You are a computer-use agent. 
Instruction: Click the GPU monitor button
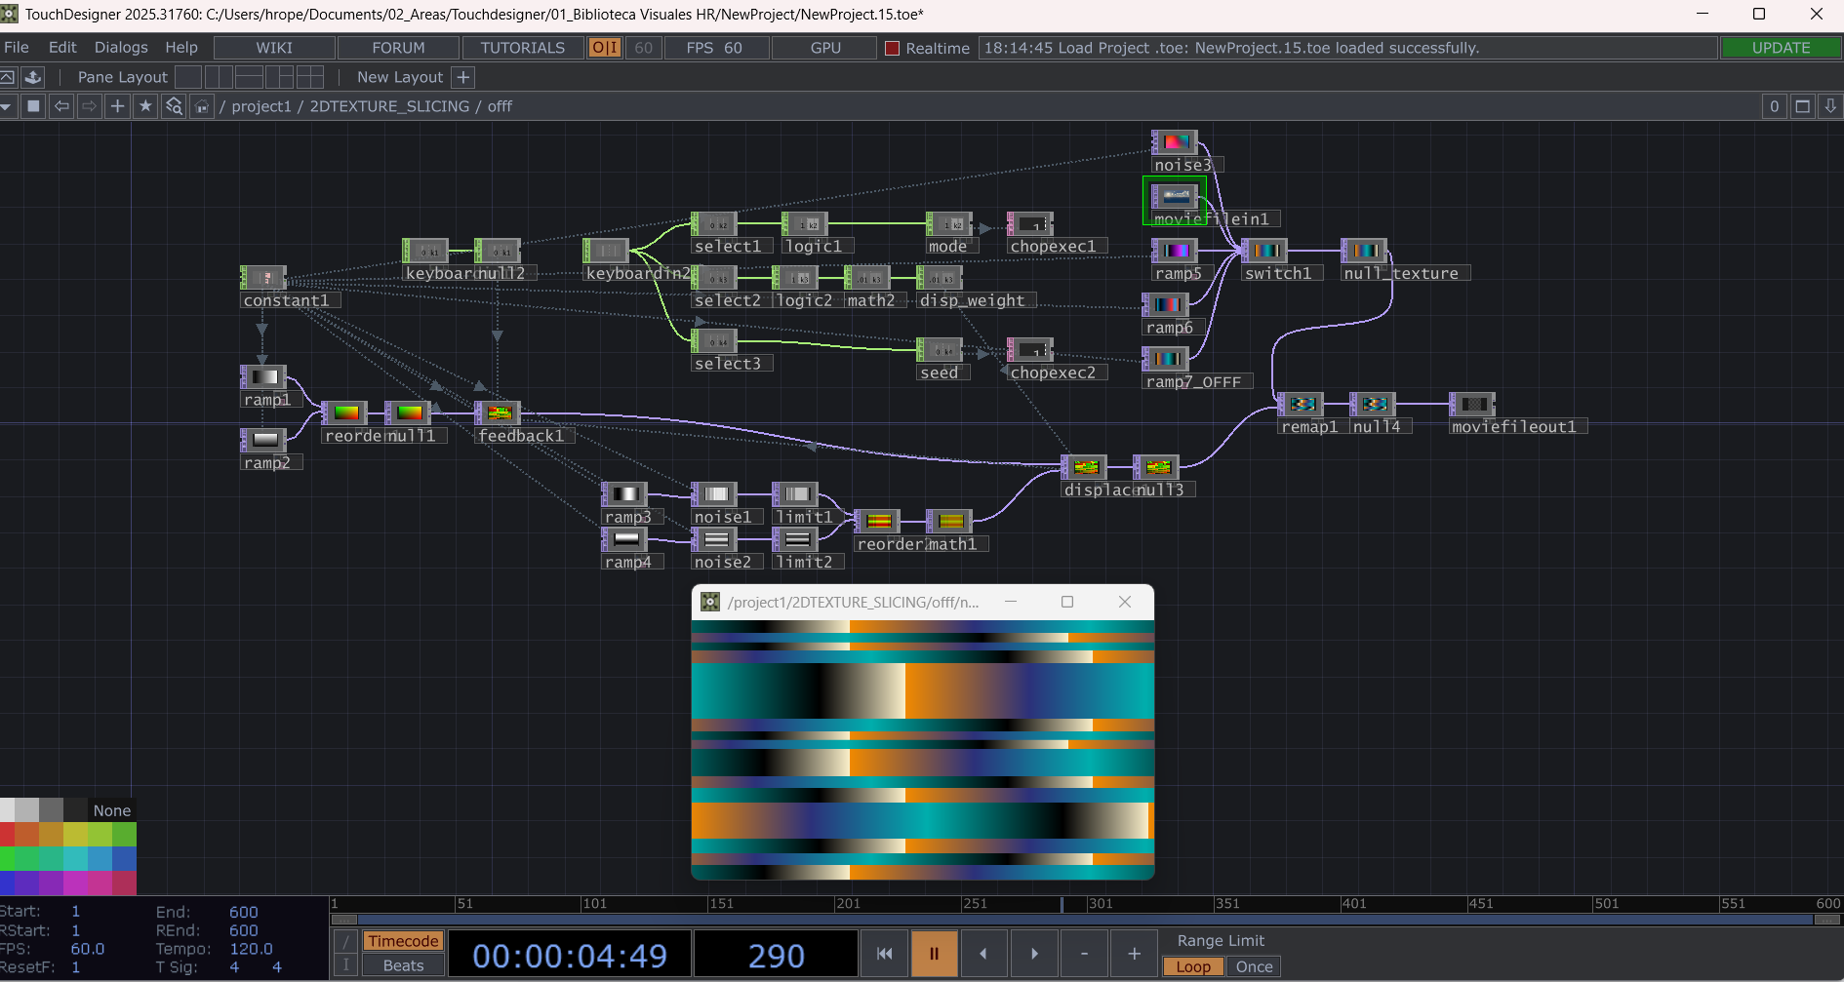(x=825, y=48)
